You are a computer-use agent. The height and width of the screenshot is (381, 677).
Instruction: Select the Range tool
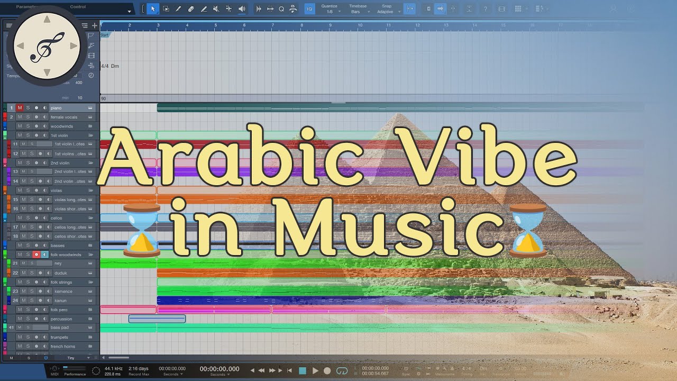[166, 8]
